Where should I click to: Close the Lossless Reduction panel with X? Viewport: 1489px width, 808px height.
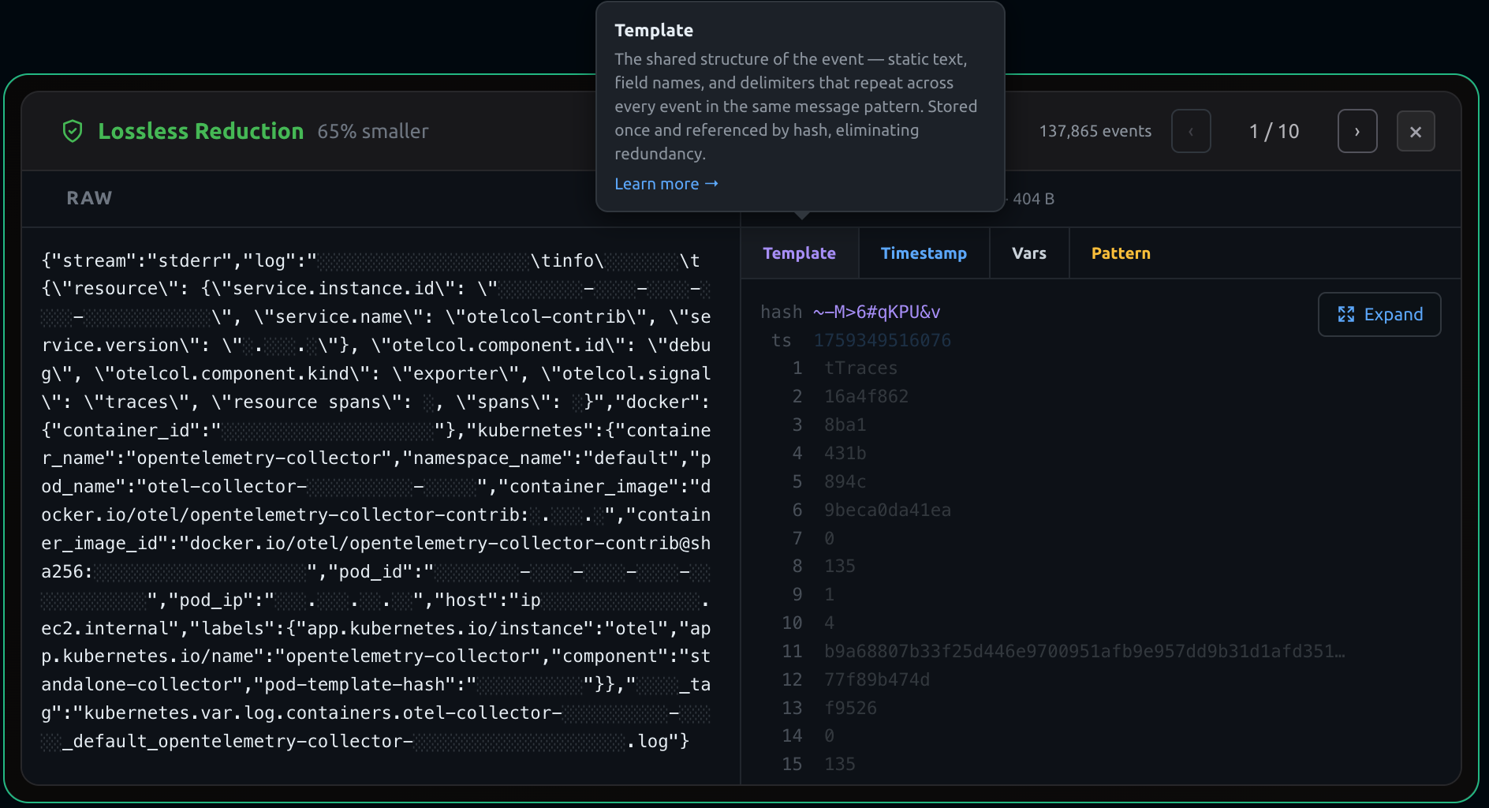coord(1415,132)
